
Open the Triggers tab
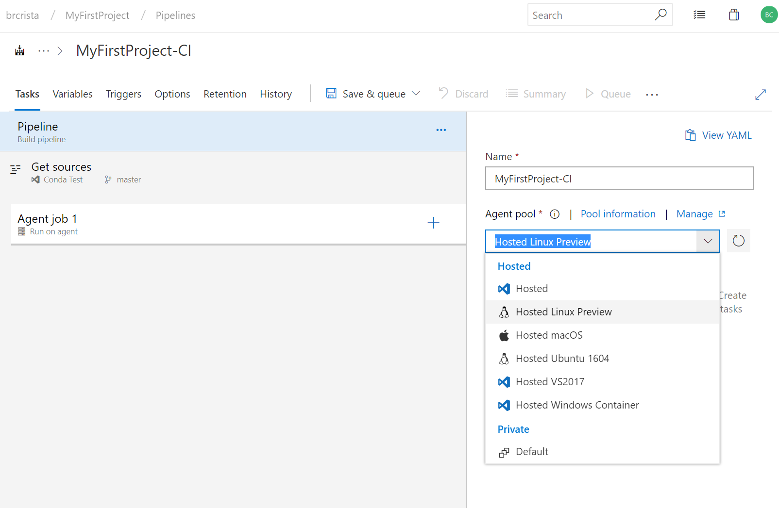123,94
